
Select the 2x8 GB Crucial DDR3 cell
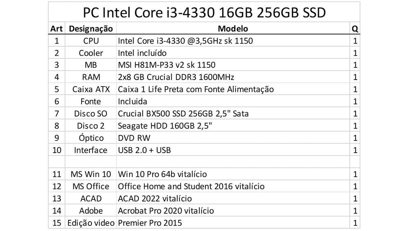click(x=176, y=77)
